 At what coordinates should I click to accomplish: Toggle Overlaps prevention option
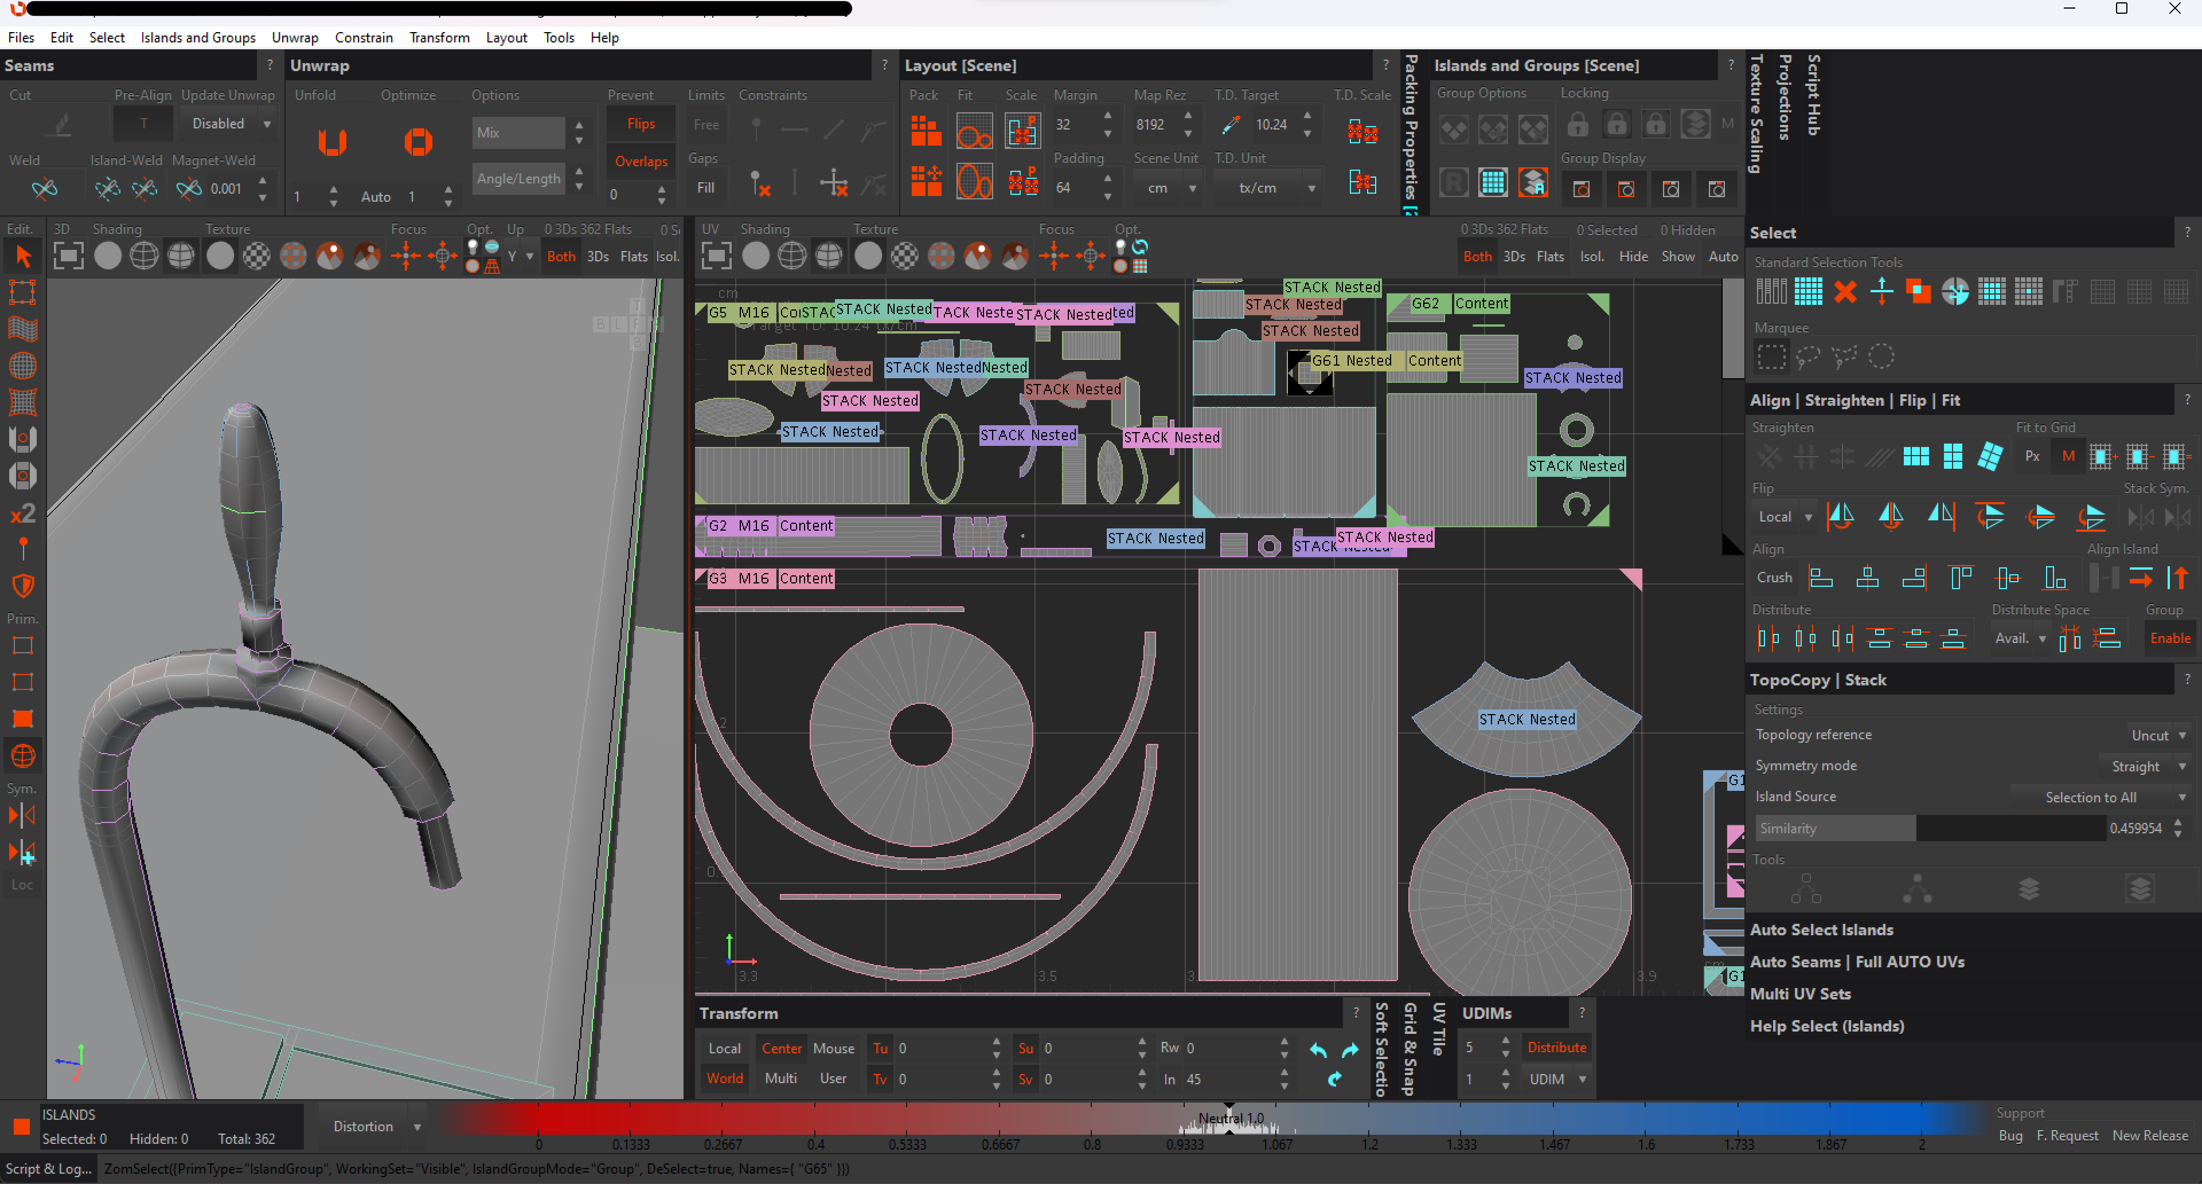[641, 162]
